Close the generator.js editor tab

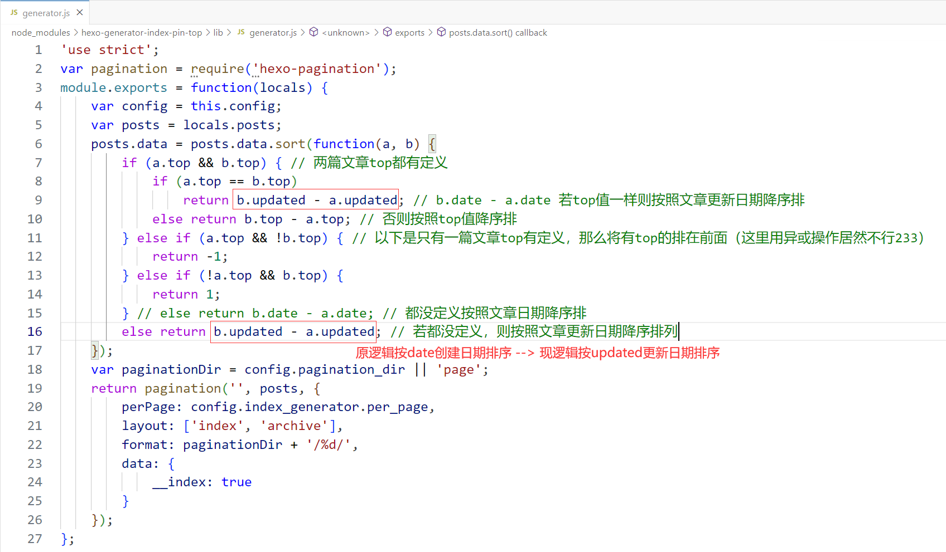click(80, 12)
